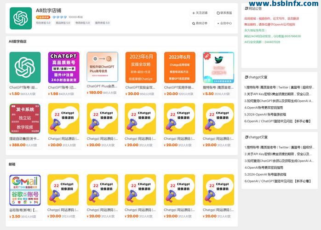Click the QQ客服:805796638 line

272,36
